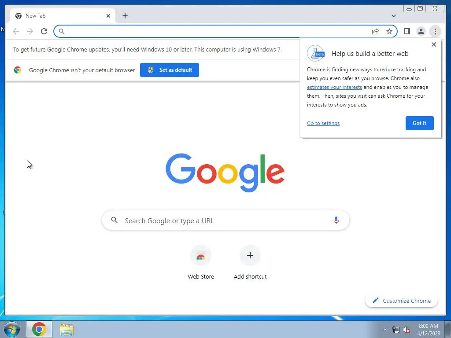Screen dimensions: 451x338
Task: Open the Go to settings link
Action: pos(323,123)
